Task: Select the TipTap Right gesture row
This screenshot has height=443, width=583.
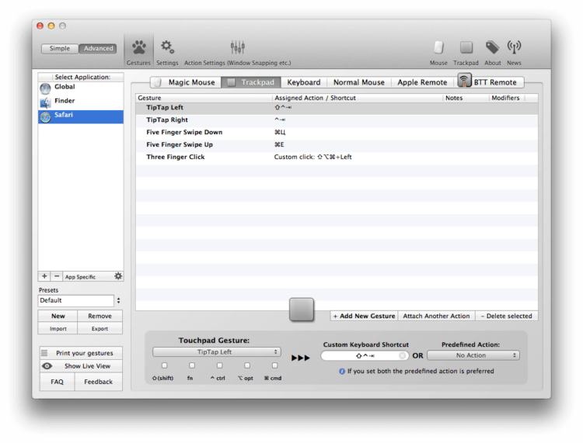Action: click(337, 119)
